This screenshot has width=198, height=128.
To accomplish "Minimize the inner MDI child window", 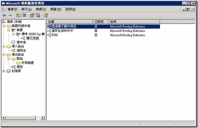I will pos(184,9).
